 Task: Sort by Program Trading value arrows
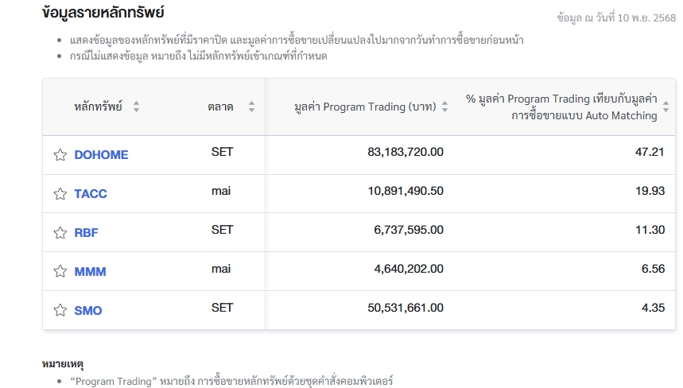point(445,107)
